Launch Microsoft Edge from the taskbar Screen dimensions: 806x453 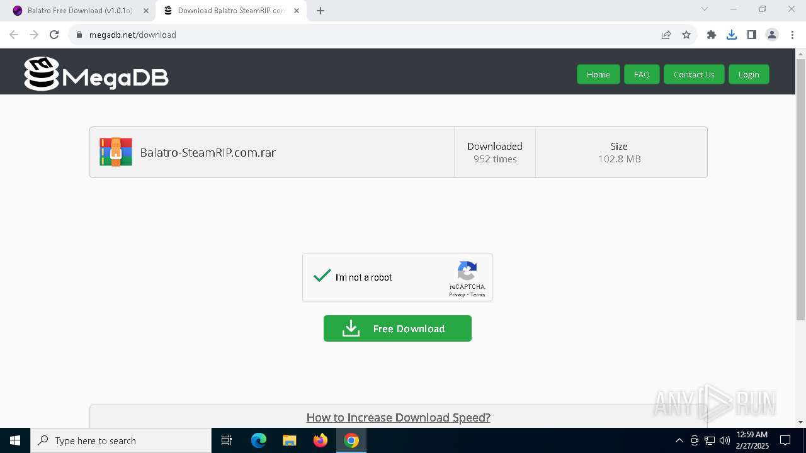[259, 440]
